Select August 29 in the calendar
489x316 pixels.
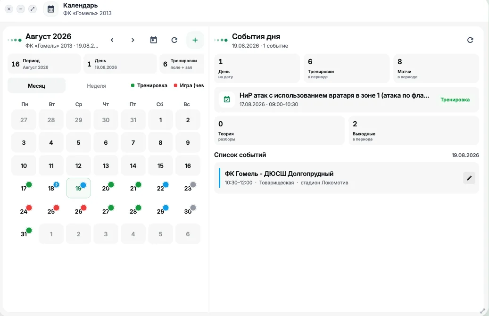point(160,211)
